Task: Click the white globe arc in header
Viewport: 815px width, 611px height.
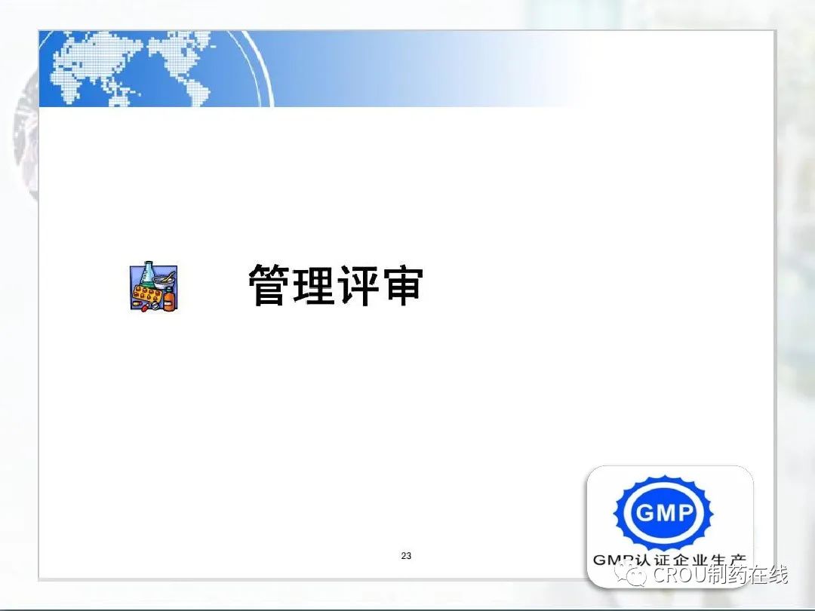Action: point(260,75)
